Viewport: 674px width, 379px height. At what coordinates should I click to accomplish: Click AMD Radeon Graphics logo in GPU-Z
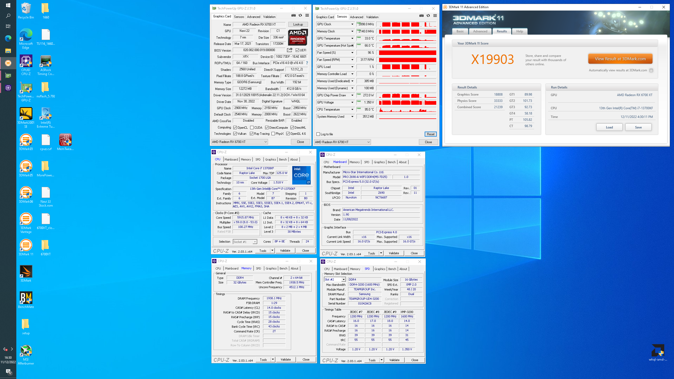pos(298,37)
